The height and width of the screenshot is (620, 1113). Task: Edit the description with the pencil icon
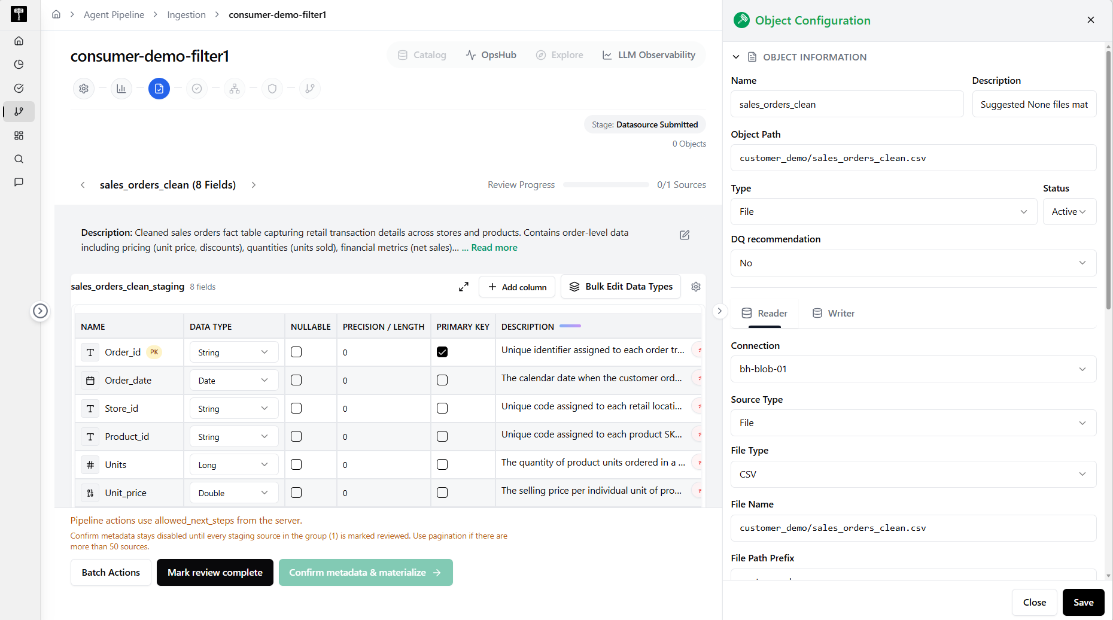click(685, 235)
